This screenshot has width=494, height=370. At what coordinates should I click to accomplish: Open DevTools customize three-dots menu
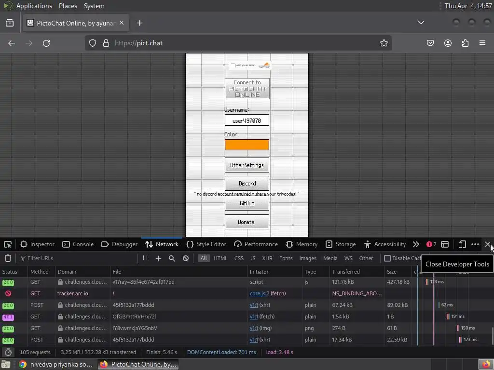475,244
